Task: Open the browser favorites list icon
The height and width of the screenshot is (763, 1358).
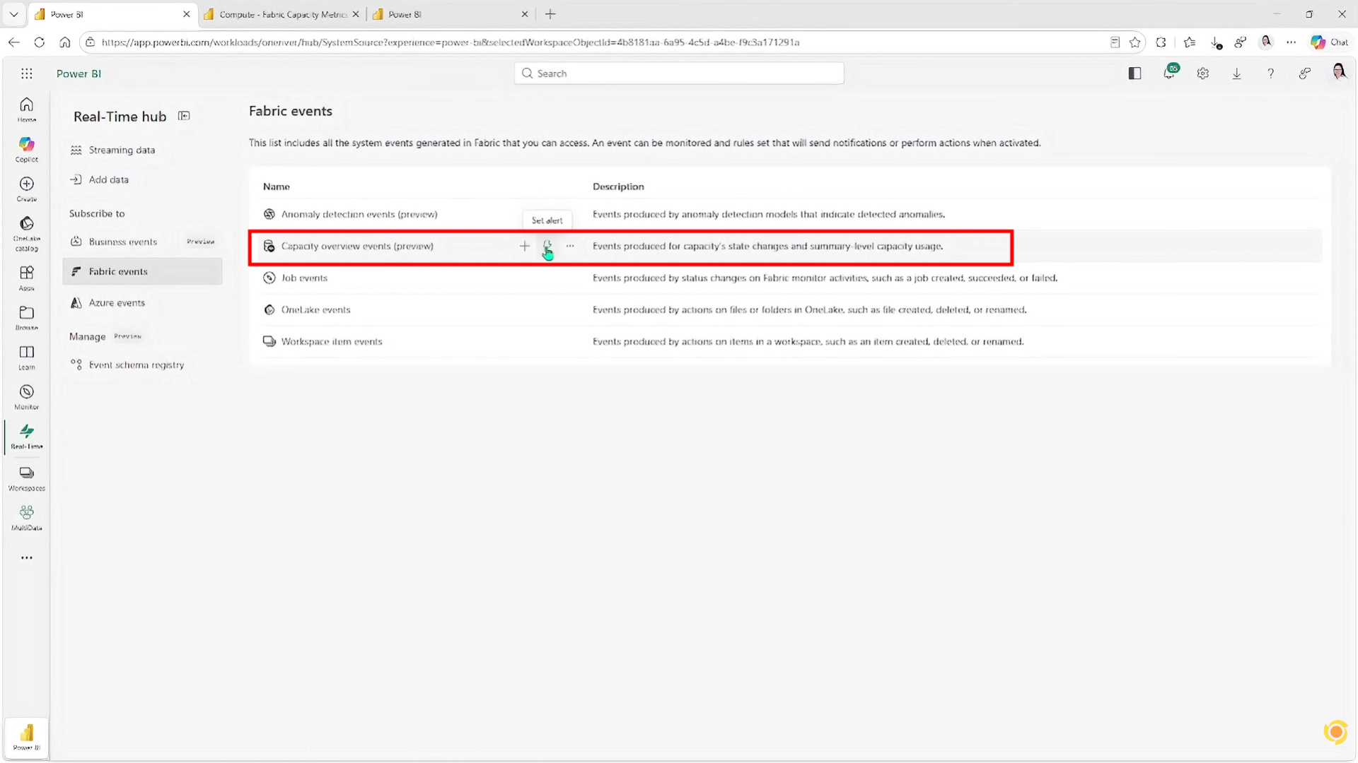Action: [1190, 42]
